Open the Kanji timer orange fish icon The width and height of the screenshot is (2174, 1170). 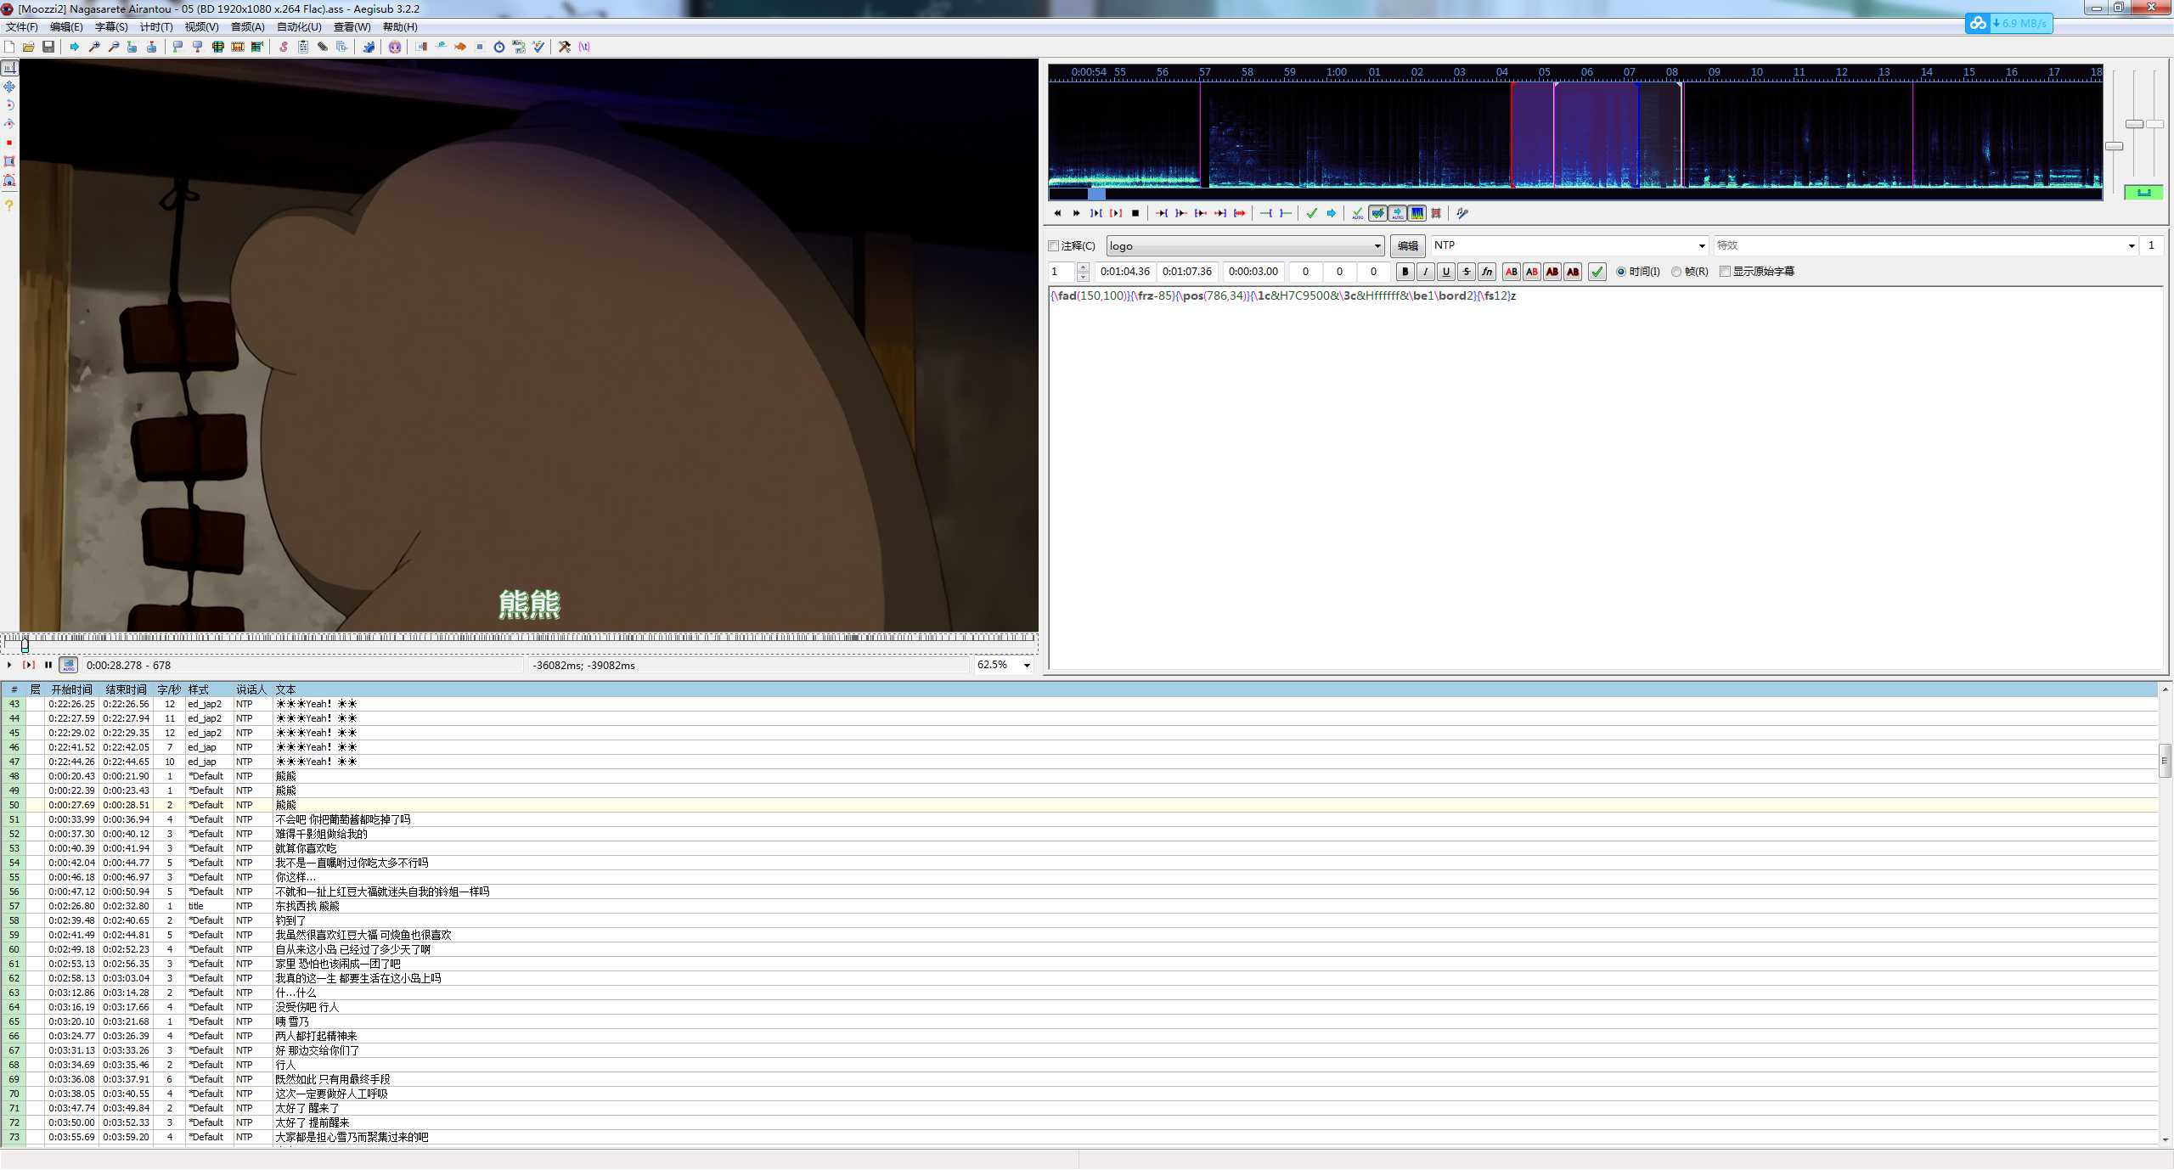pyautogui.click(x=460, y=47)
